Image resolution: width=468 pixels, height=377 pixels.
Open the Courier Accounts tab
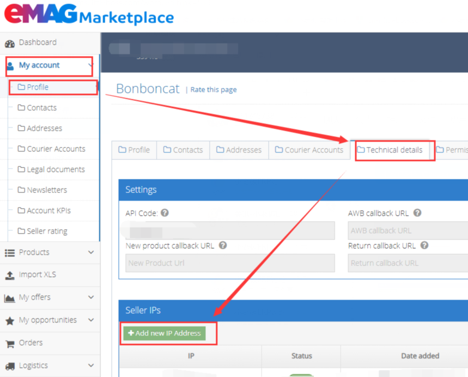click(x=309, y=150)
